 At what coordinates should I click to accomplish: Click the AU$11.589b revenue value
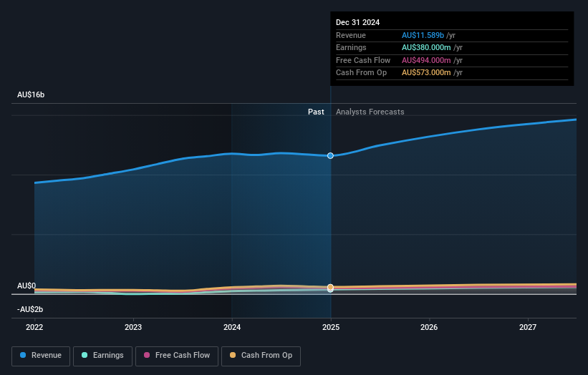(x=423, y=35)
